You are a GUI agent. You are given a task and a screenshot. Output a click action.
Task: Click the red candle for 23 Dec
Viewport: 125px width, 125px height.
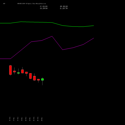30,76
